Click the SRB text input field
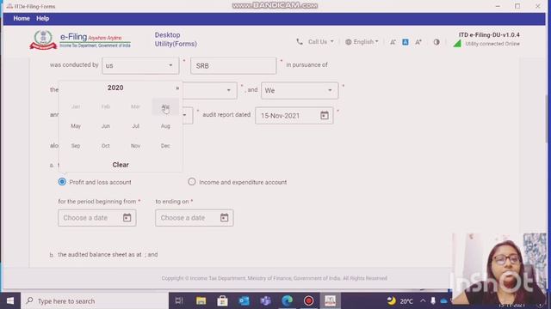Image resolution: width=551 pixels, height=309 pixels. pyautogui.click(x=233, y=65)
